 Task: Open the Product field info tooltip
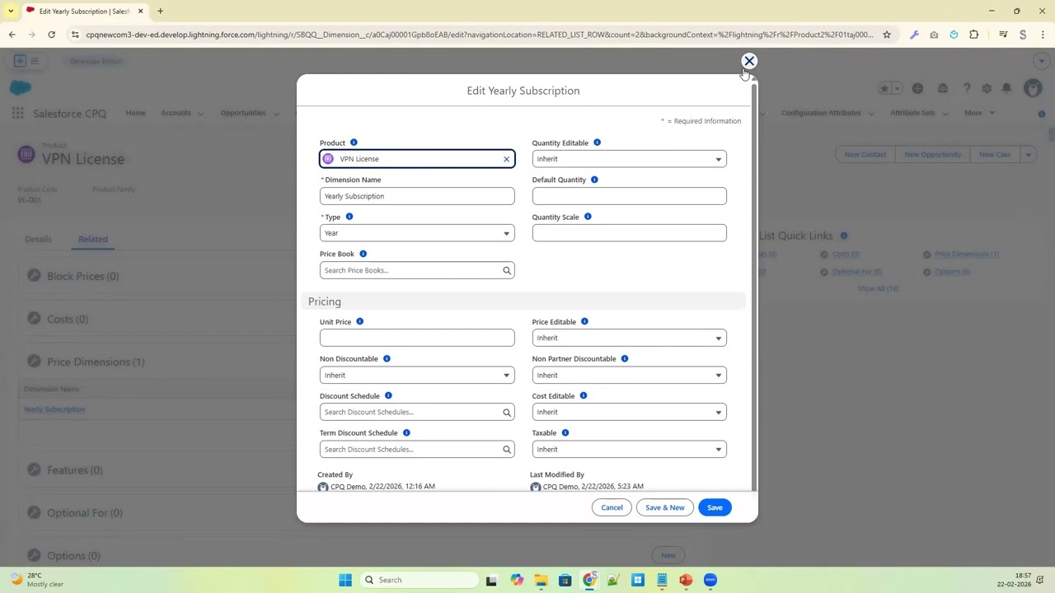pyautogui.click(x=354, y=142)
